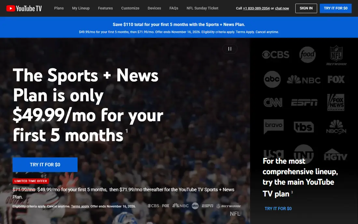Open the Terms apply link
The width and height of the screenshot is (358, 224).
pyautogui.click(x=80, y=206)
